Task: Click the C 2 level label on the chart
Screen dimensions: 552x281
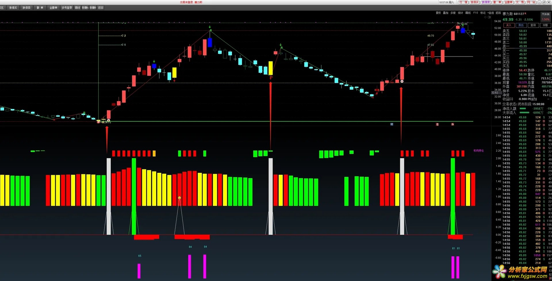Action: pyautogui.click(x=124, y=36)
